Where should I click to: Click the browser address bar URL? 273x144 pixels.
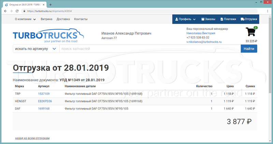tap(49, 11)
